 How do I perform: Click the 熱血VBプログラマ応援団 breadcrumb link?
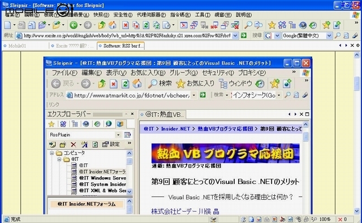pyautogui.click(x=225, y=128)
